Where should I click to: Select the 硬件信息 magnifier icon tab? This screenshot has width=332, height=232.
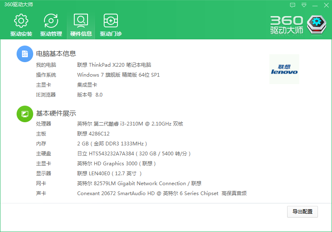(x=81, y=25)
